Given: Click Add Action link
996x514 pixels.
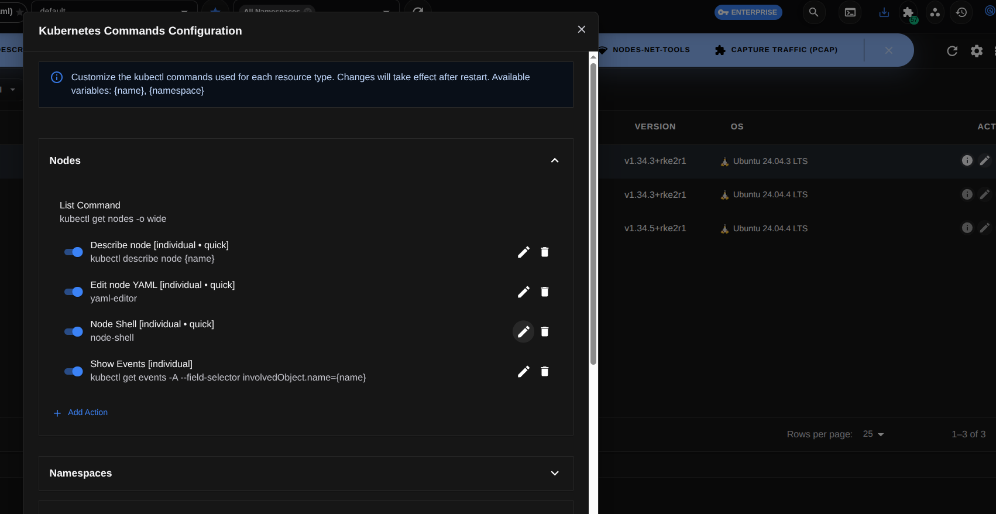Looking at the screenshot, I should point(81,413).
